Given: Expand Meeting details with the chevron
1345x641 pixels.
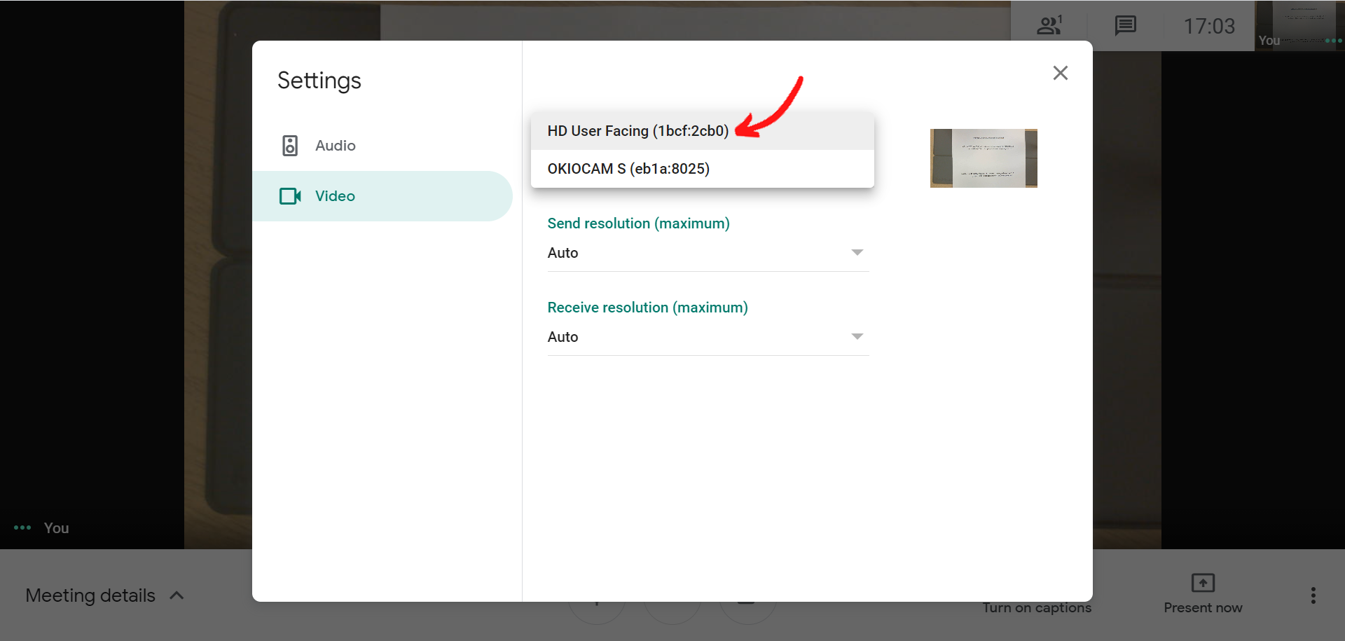Looking at the screenshot, I should point(177,595).
